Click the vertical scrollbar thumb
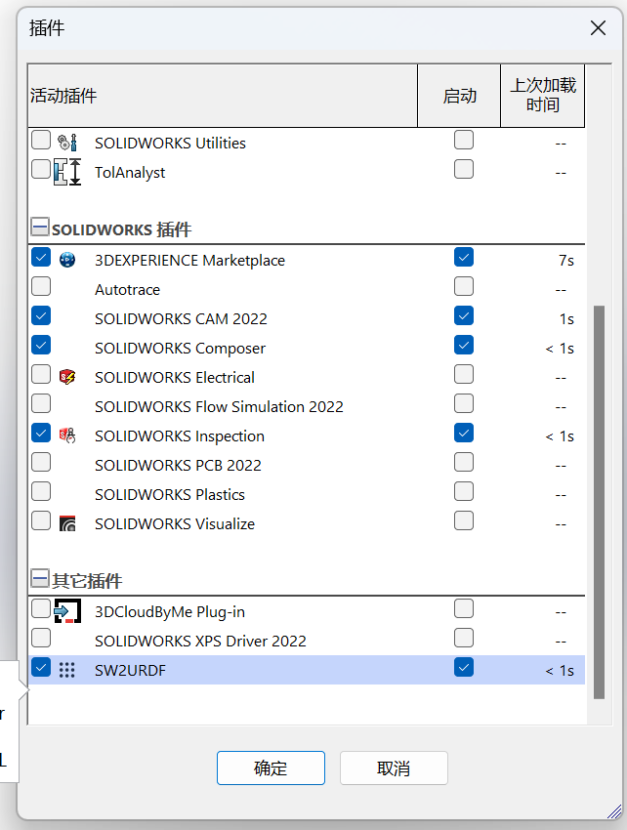The width and height of the screenshot is (627, 830). point(599,502)
